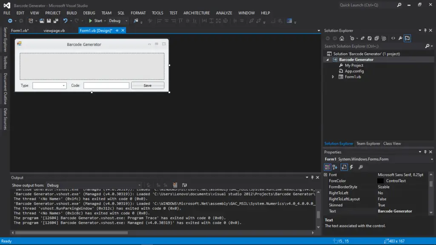Viewport: 436px width, 245px height.
Task: Expand the Form1.vb tree node
Action: [333, 77]
